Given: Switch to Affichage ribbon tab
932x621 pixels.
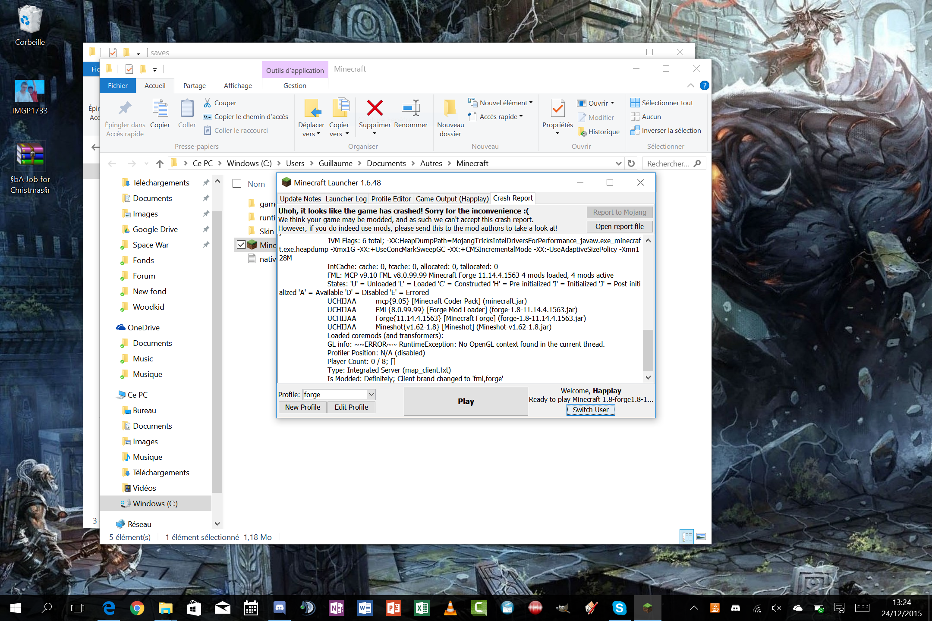Looking at the screenshot, I should [238, 85].
